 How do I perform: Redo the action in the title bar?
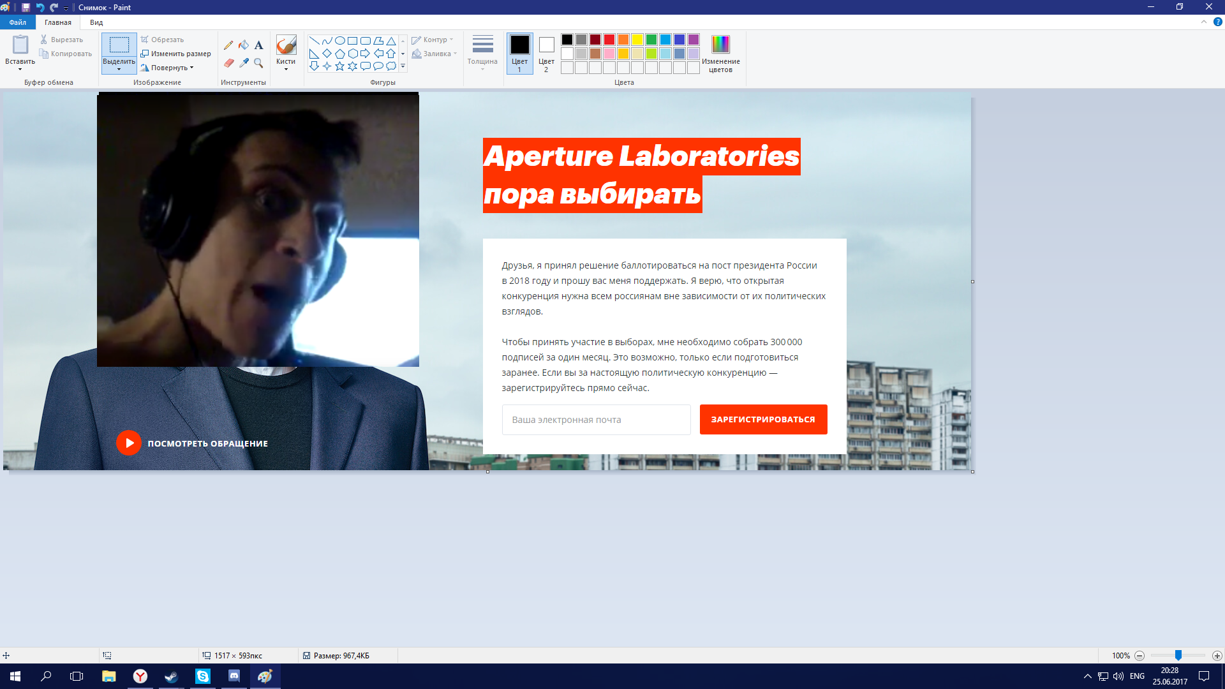[x=54, y=8]
